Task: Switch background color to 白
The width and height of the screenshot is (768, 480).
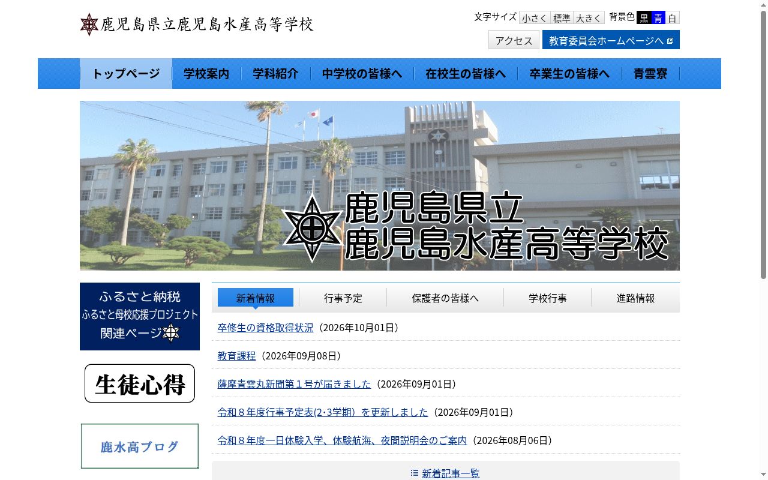Action: pos(673,18)
